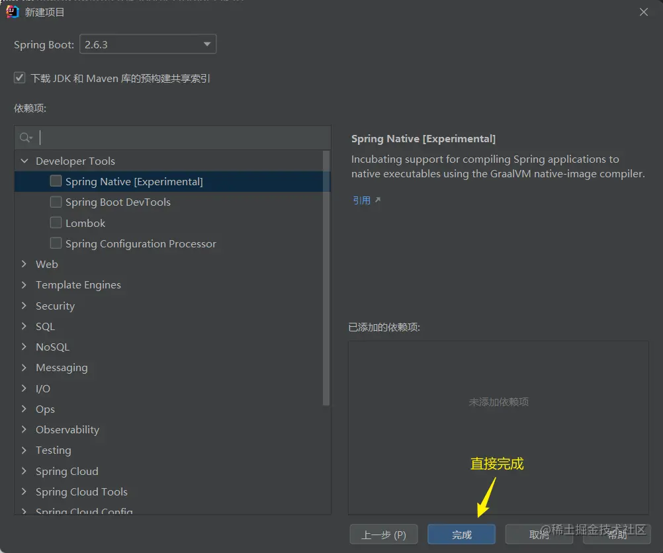Click the Spring Native [Experimental] description heading
Screen dimensions: 663x553
tap(423, 139)
